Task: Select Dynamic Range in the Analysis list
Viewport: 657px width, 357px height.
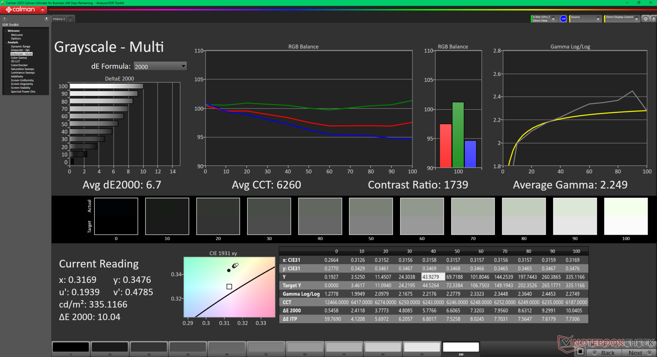Action: (21, 47)
